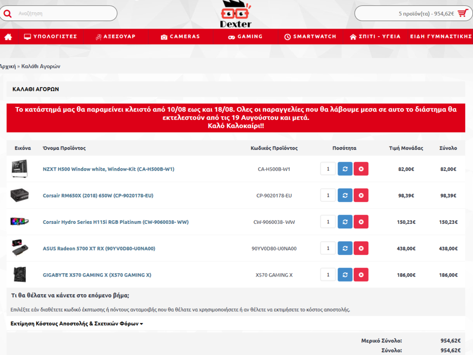
Task: Click the Μερικό Σύνολο label
Action: pos(381,341)
